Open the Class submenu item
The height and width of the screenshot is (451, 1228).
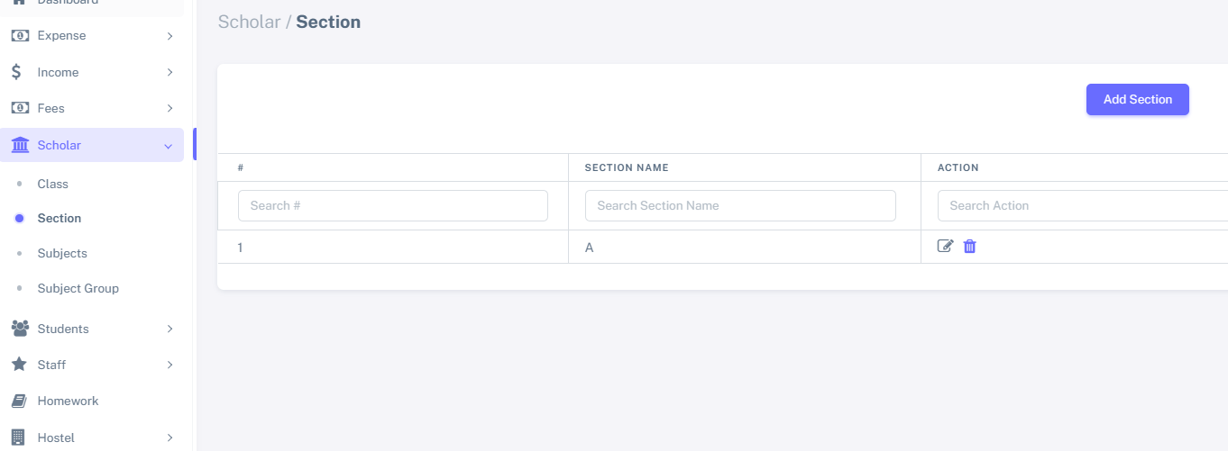pyautogui.click(x=53, y=184)
